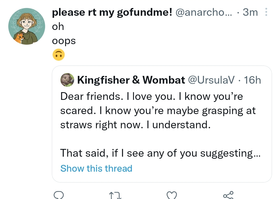
Task: Click the reply speech bubble icon
Action: tap(59, 195)
